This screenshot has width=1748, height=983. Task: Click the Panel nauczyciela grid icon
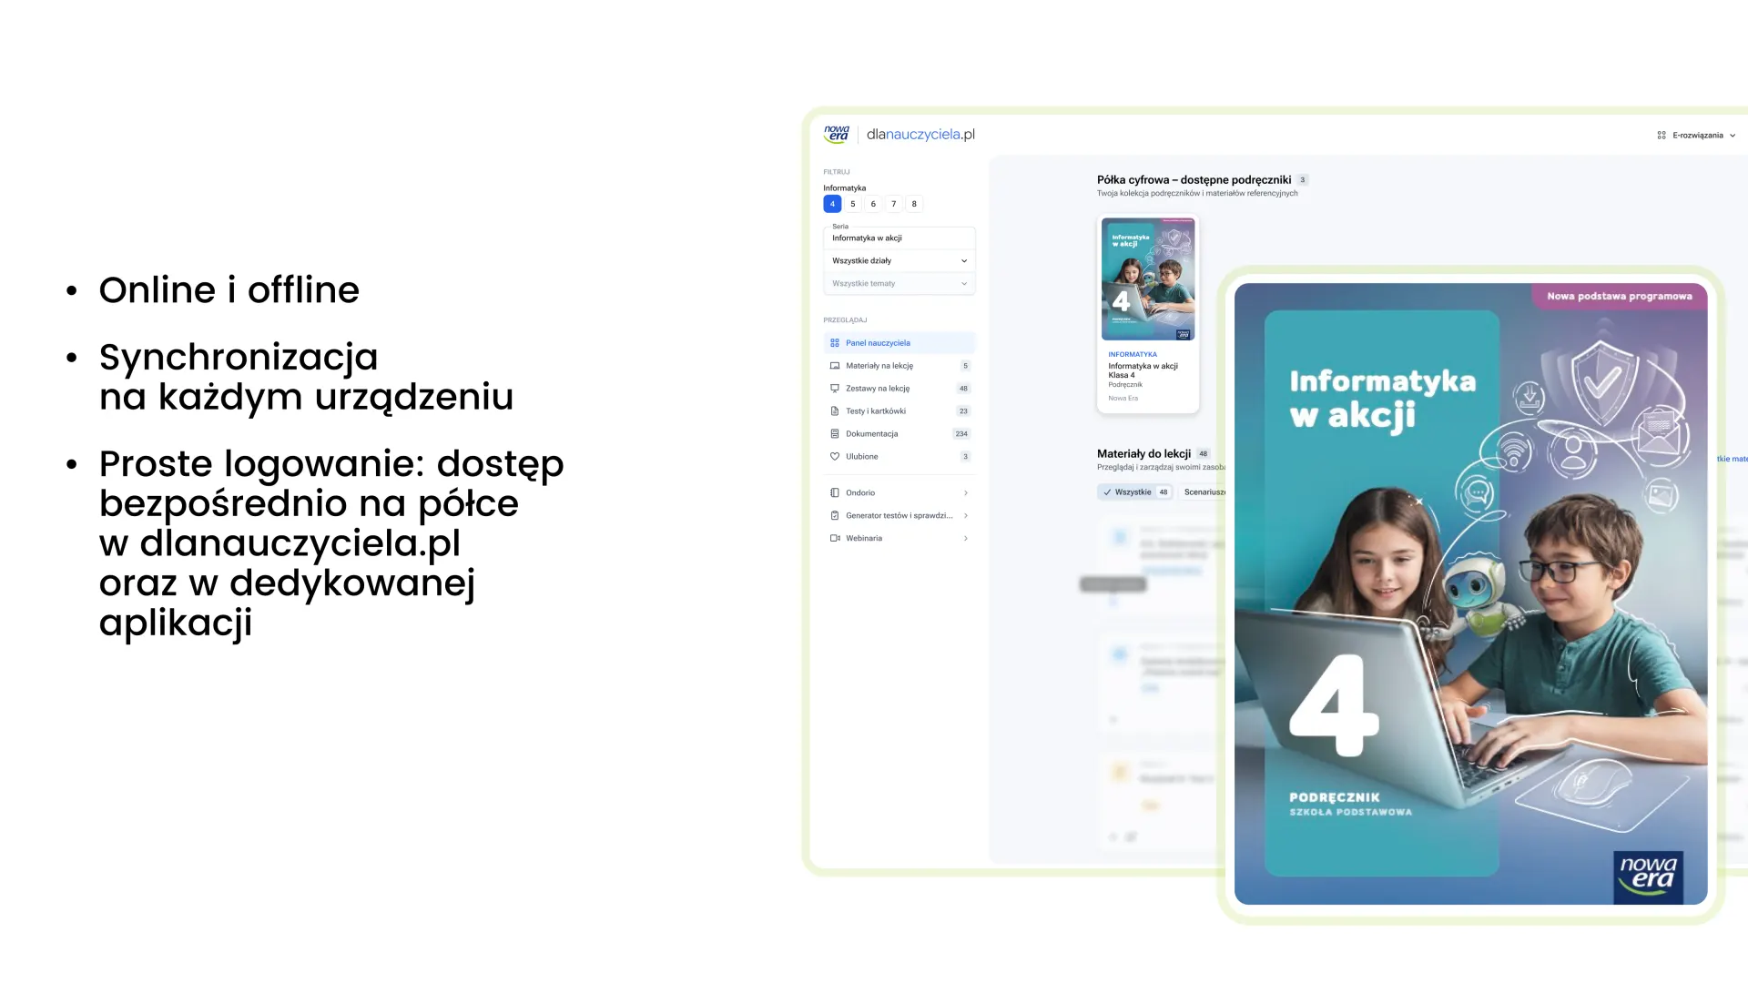[834, 343]
